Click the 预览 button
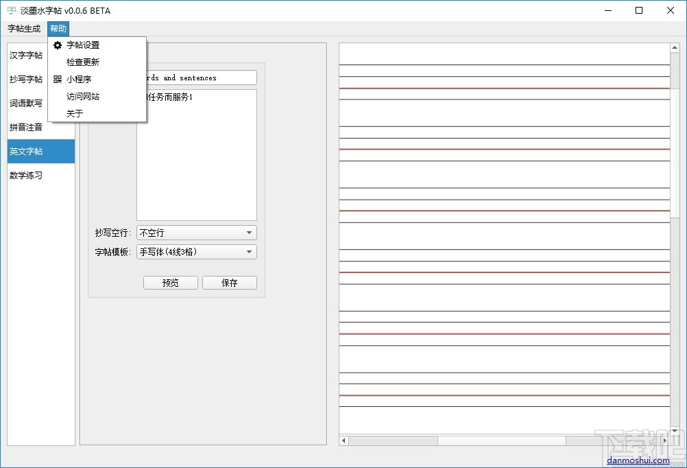This screenshot has height=468, width=687. coord(171,283)
